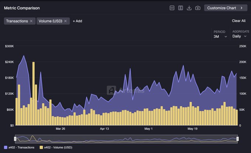Open the embed code icon

coord(172,8)
